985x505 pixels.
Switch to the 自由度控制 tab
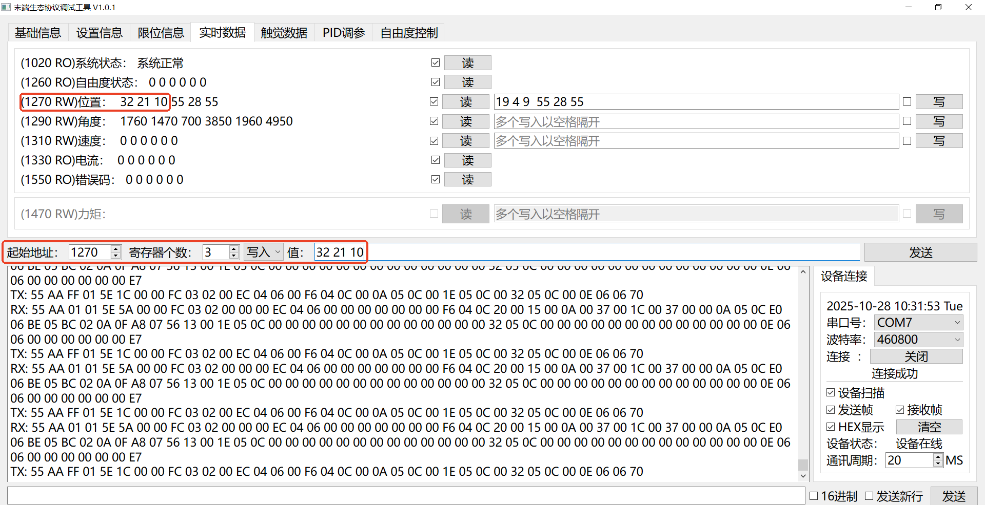point(408,32)
